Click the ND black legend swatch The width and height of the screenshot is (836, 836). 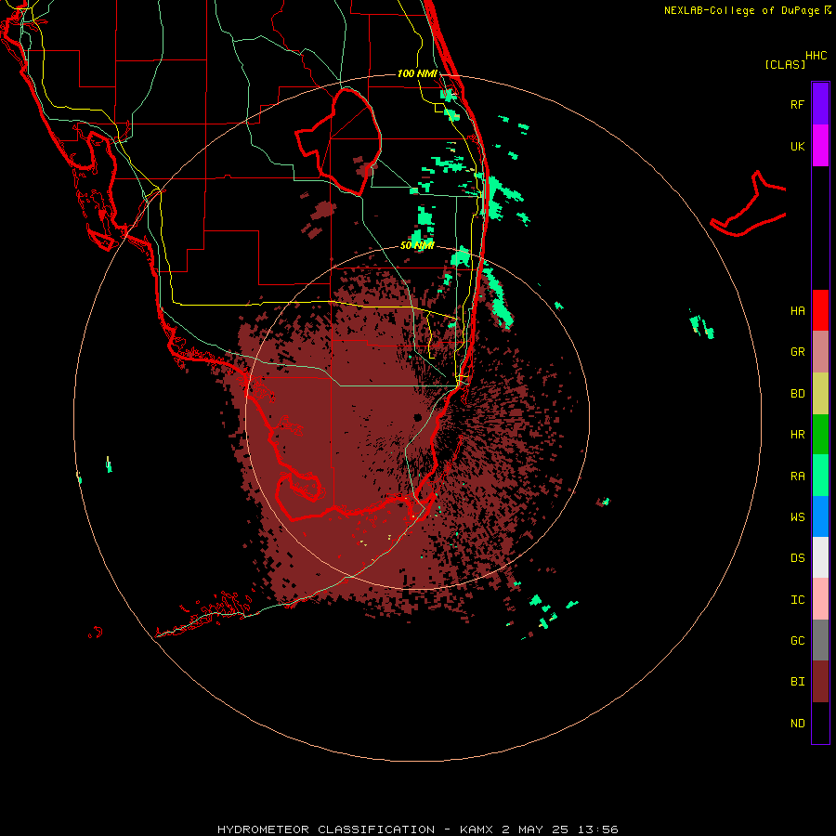pos(820,723)
